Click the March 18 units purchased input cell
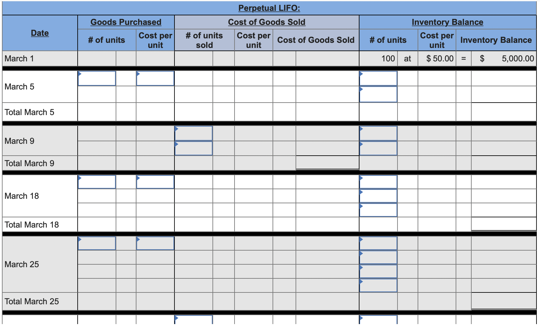540x326 pixels. point(96,182)
